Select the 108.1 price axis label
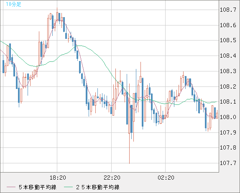Viewport: 240px width, 193px height. (228, 102)
